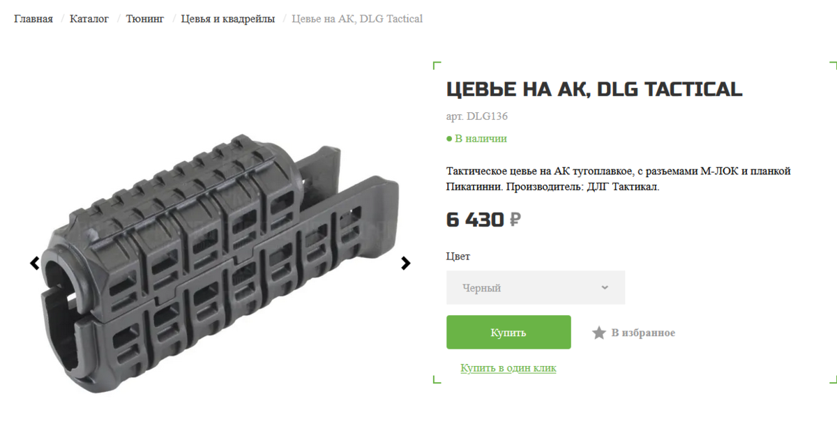This screenshot has width=837, height=433.
Task: Click the green Купить button
Action: 508,333
